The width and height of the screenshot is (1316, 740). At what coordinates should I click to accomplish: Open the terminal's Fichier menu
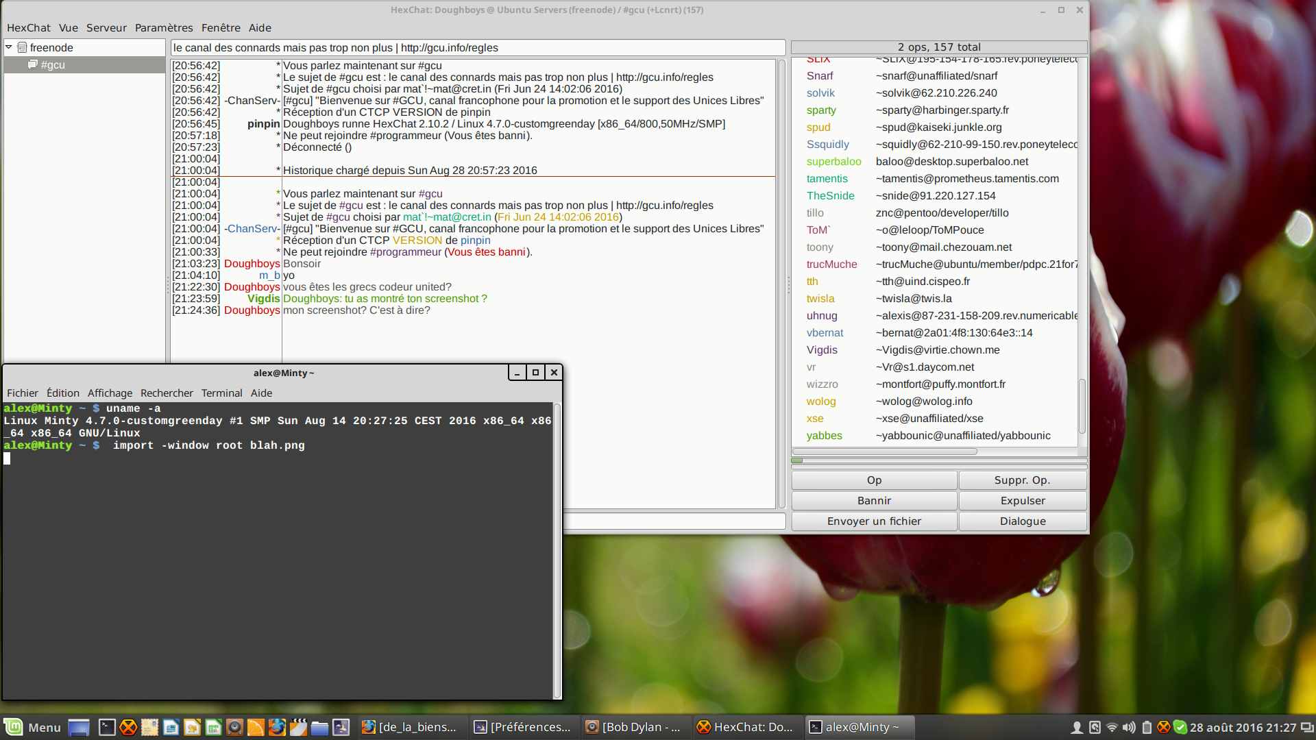point(23,393)
